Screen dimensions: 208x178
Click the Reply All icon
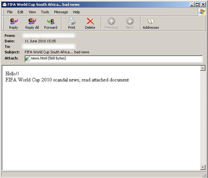point(32,21)
